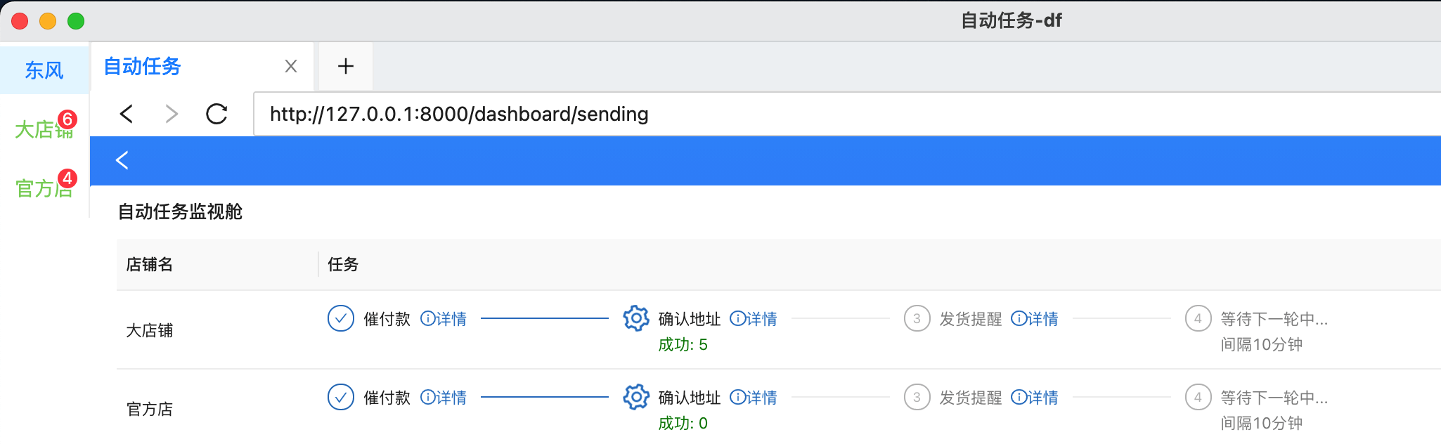Click the URL address field
The height and width of the screenshot is (444, 1441).
pyautogui.click(x=844, y=114)
